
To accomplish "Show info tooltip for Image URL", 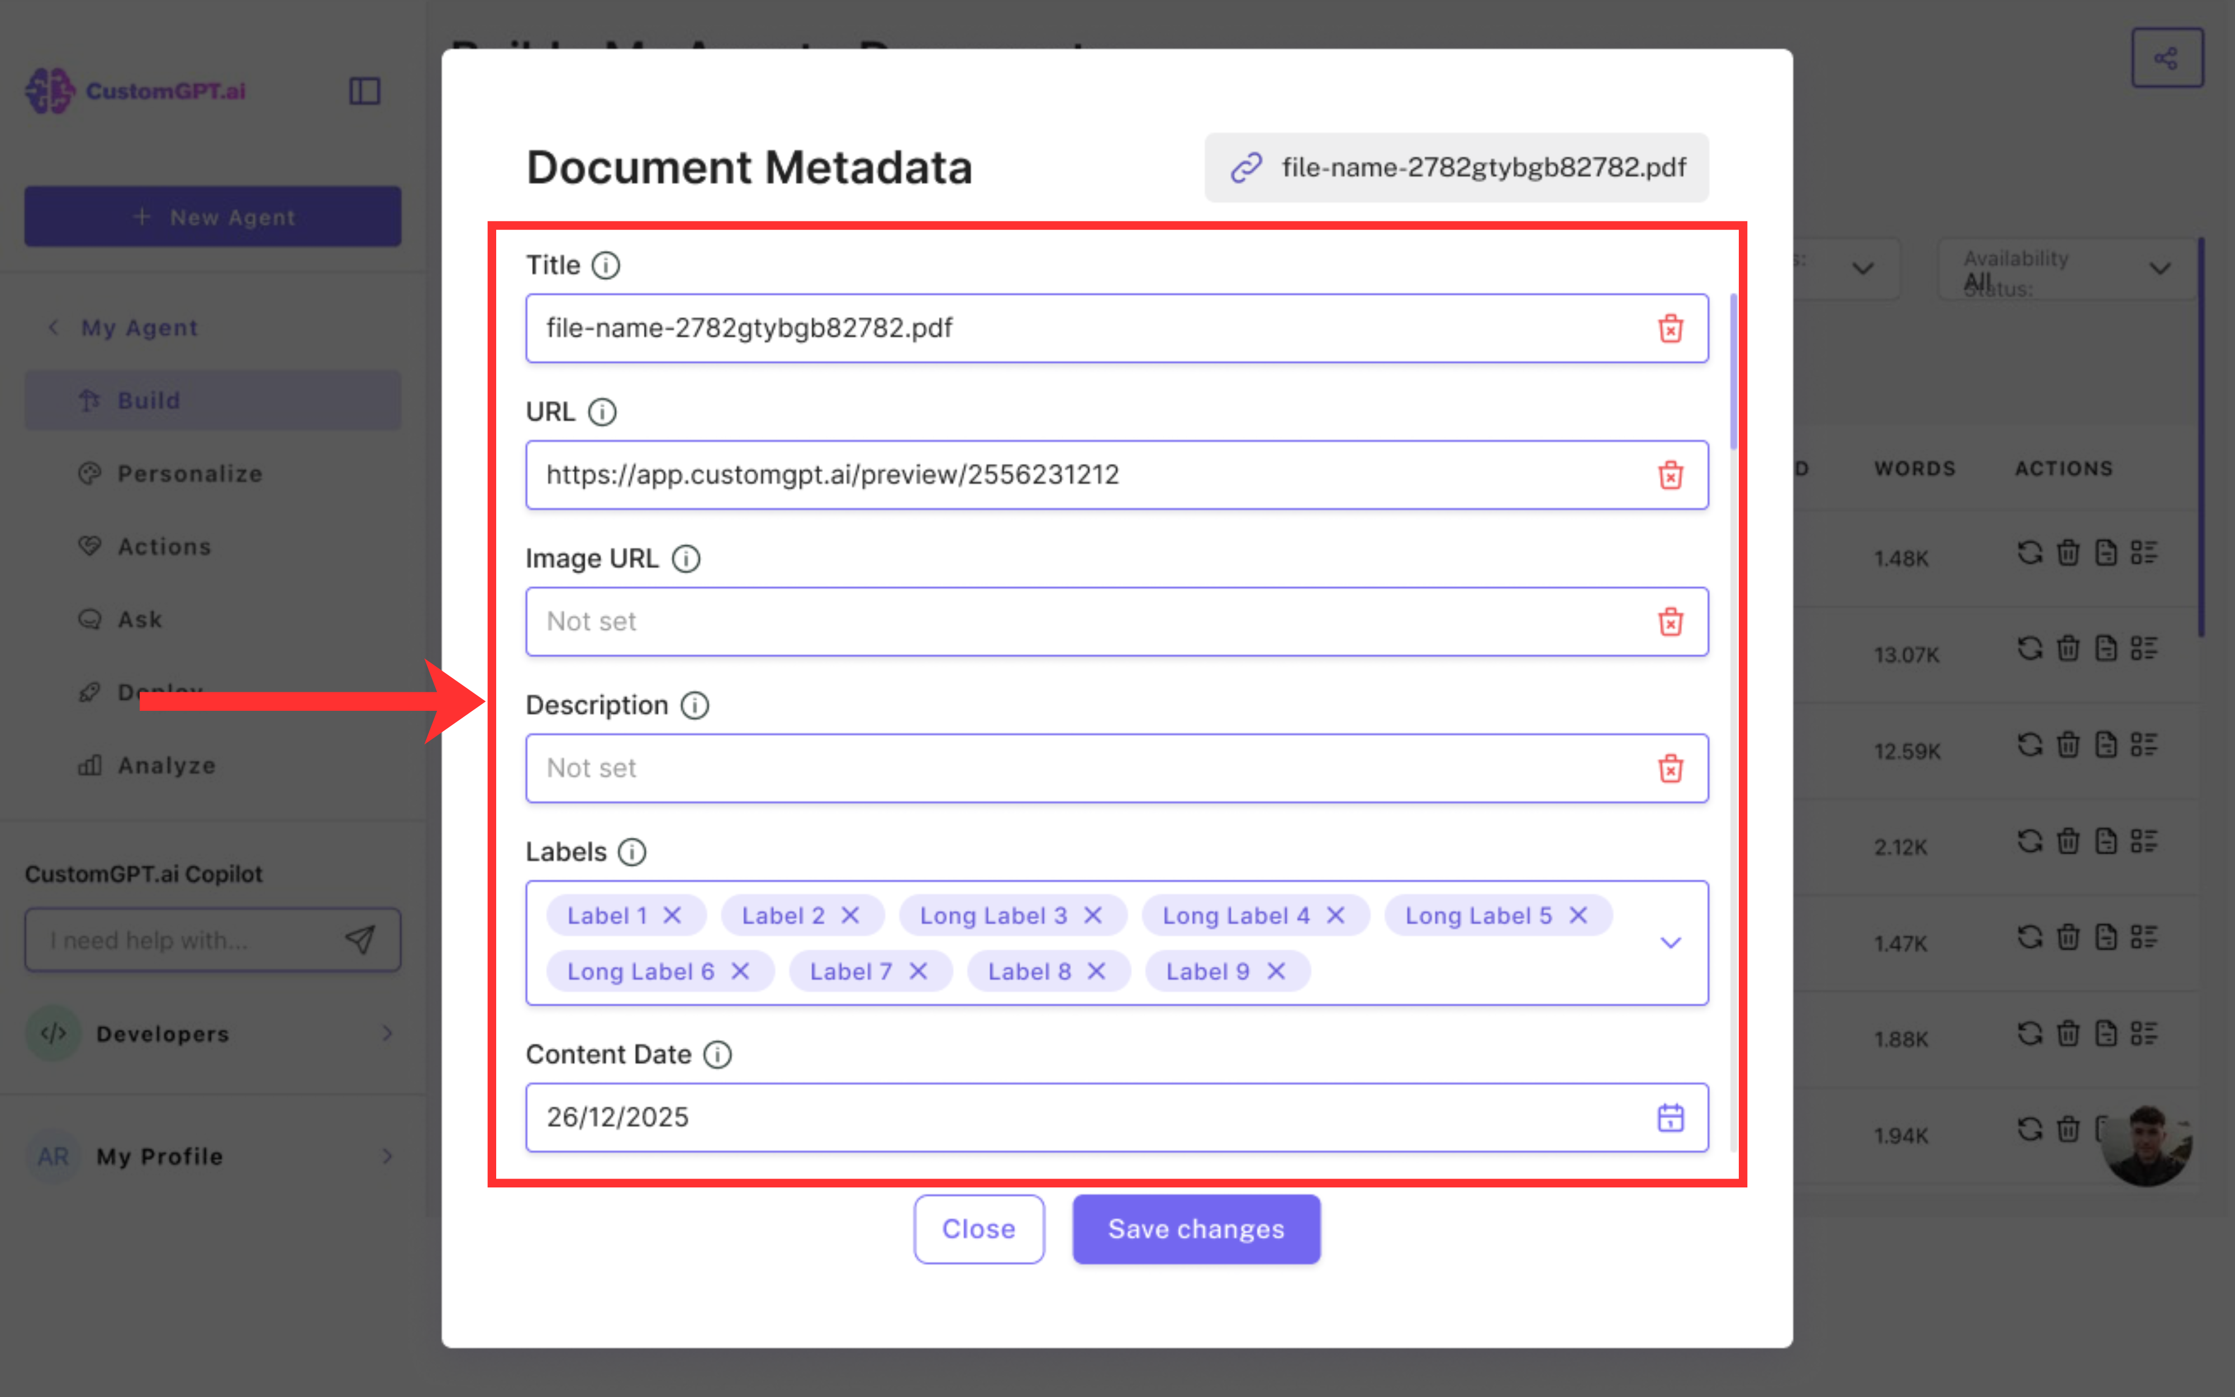I will (685, 559).
